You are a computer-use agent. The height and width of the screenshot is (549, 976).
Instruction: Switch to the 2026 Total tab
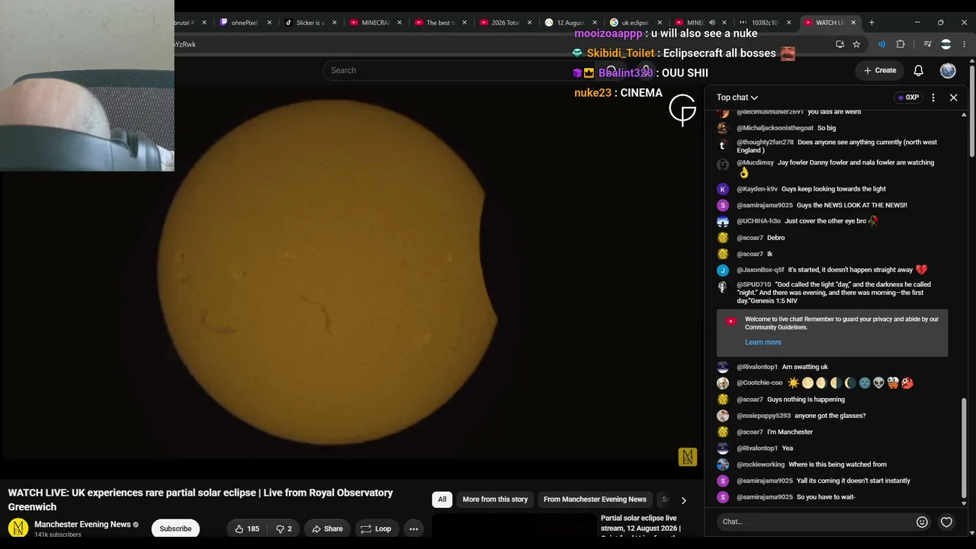coord(506,22)
